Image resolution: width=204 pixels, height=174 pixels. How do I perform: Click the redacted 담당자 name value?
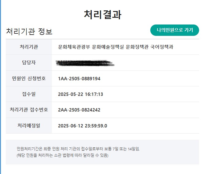tap(85, 63)
